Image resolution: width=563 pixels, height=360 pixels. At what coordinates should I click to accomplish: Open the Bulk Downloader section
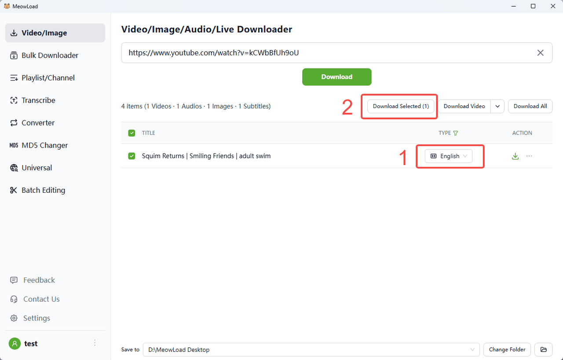pyautogui.click(x=50, y=55)
